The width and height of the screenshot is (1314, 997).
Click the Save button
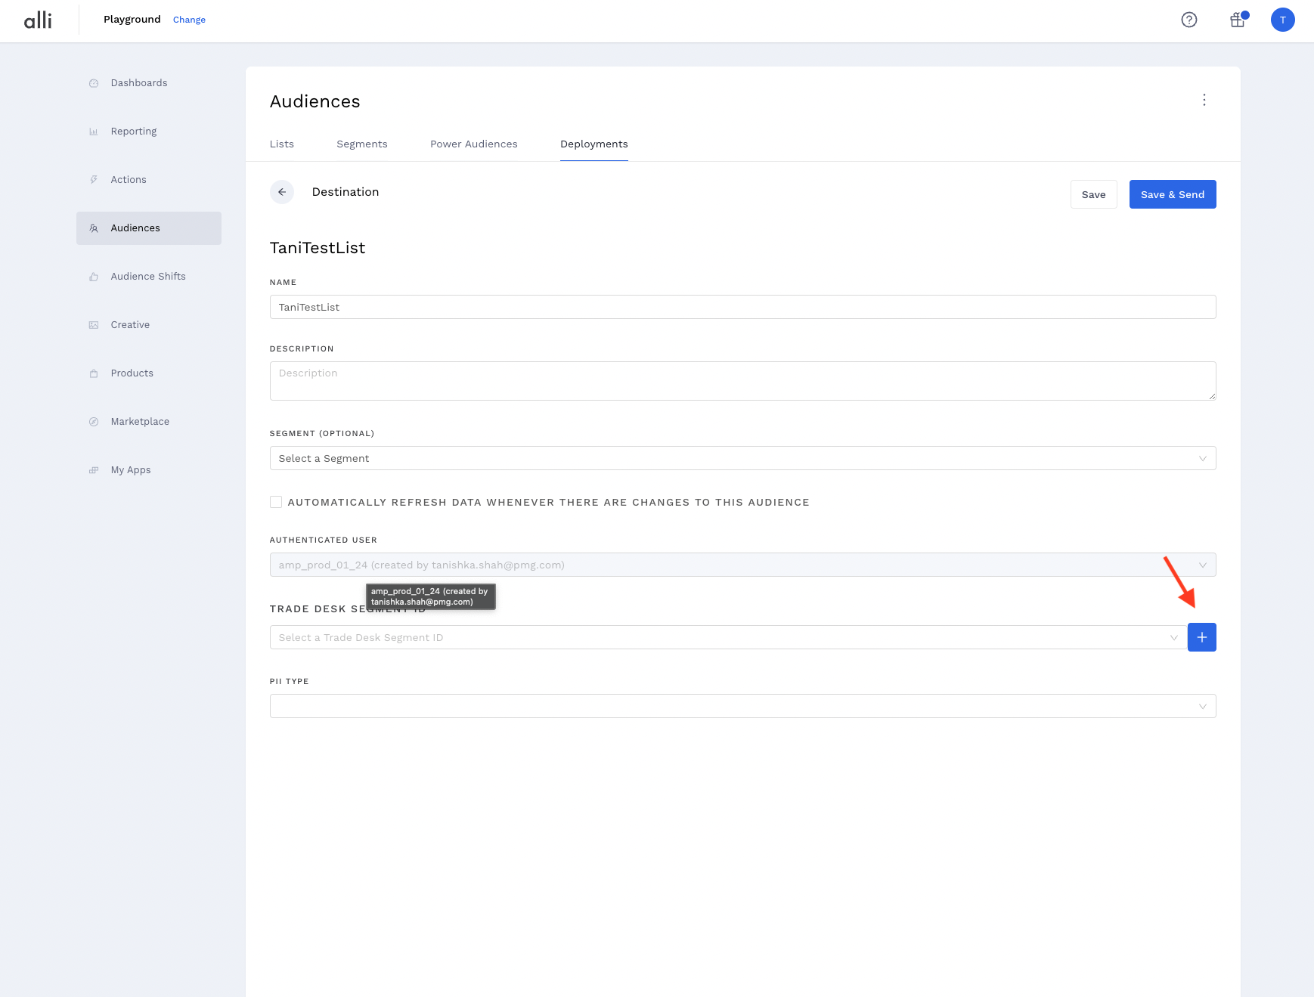1093,194
